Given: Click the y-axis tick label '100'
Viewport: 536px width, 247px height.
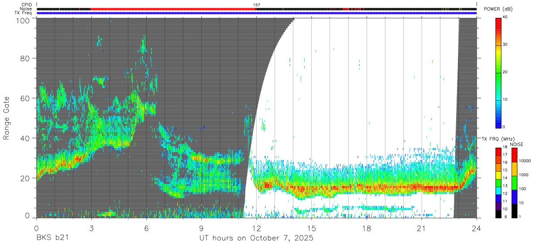Looking at the screenshot, I should pyautogui.click(x=23, y=20).
